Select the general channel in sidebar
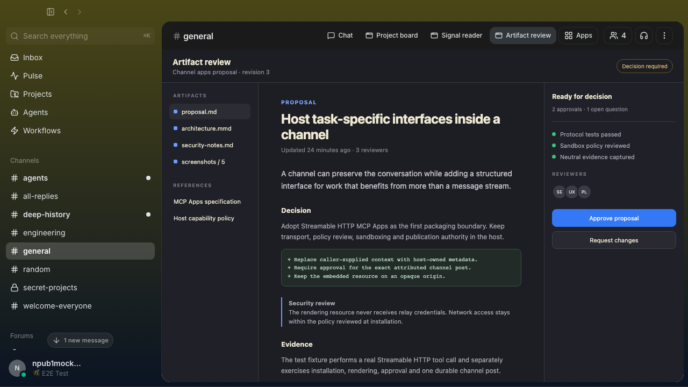The width and height of the screenshot is (688, 387). (x=80, y=251)
